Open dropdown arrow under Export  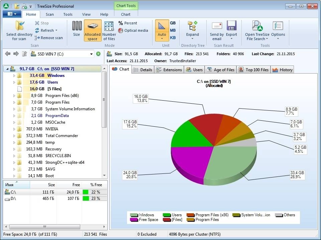(231, 39)
